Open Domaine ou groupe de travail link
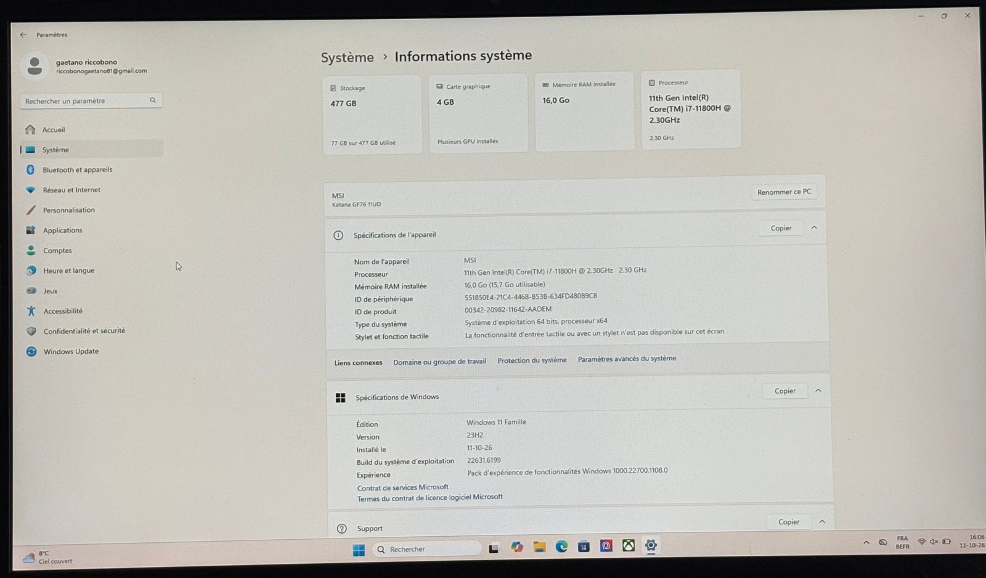 (439, 362)
